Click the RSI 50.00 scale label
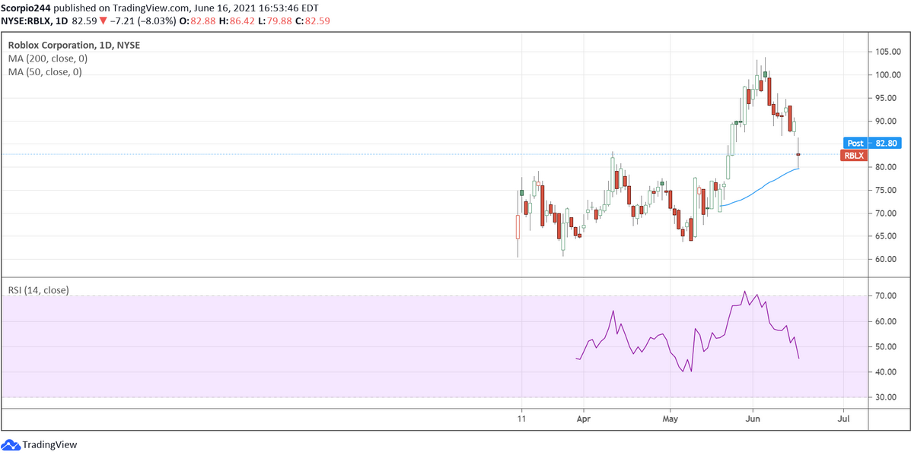911x455 pixels. pos(887,346)
